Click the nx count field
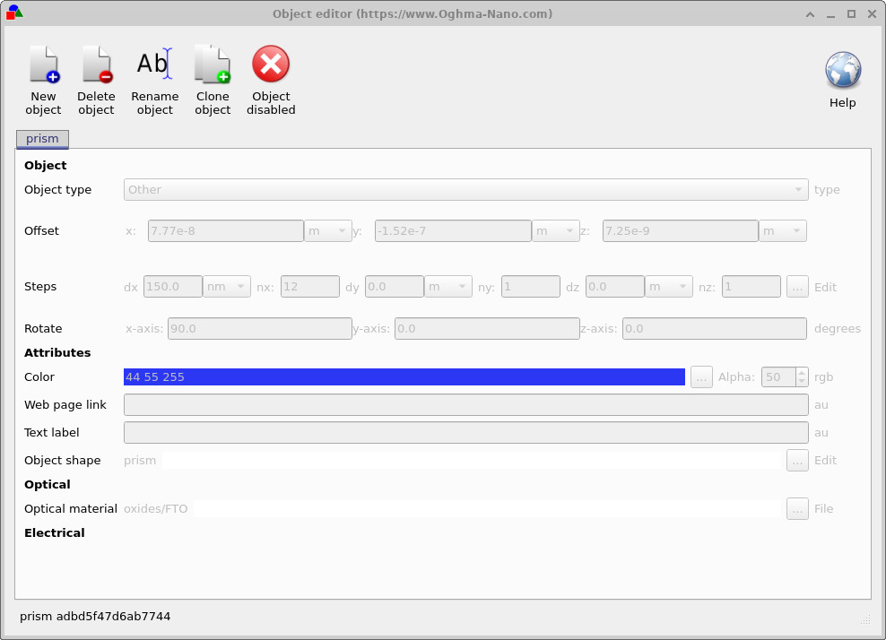The width and height of the screenshot is (886, 640). (x=310, y=287)
